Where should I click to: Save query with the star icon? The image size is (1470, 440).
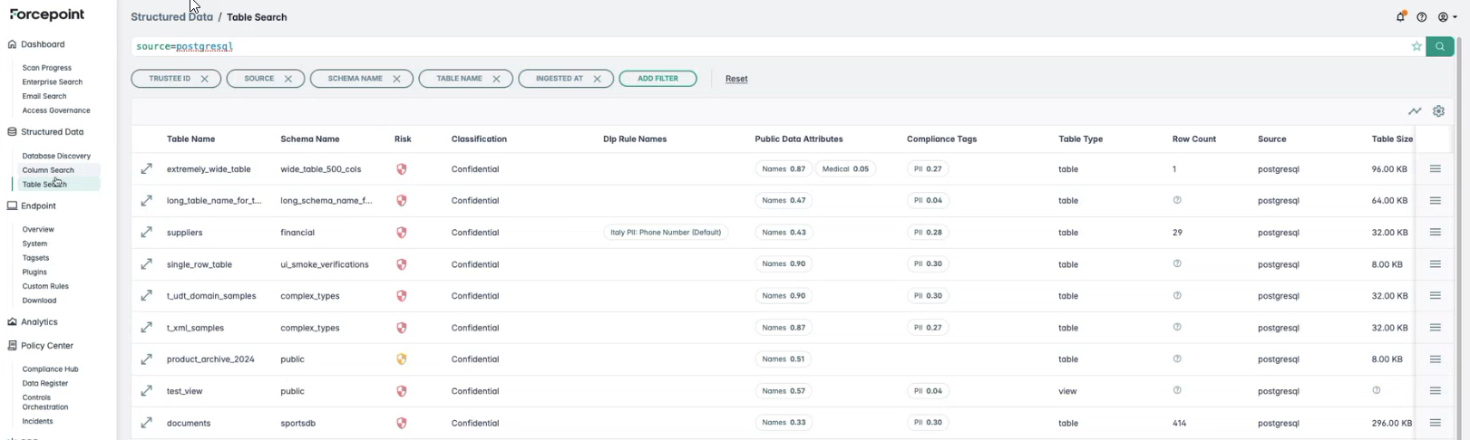click(x=1416, y=46)
